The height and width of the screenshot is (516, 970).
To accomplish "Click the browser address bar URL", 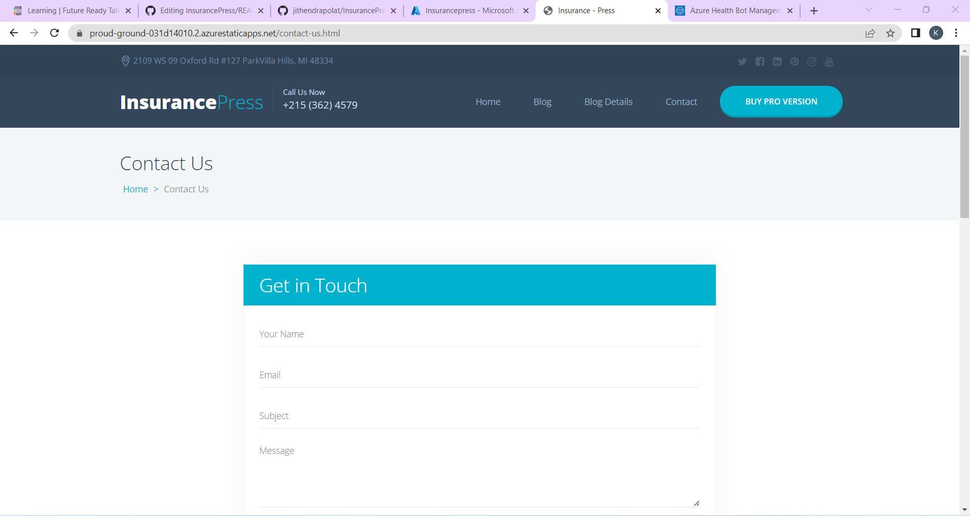I will [x=215, y=33].
